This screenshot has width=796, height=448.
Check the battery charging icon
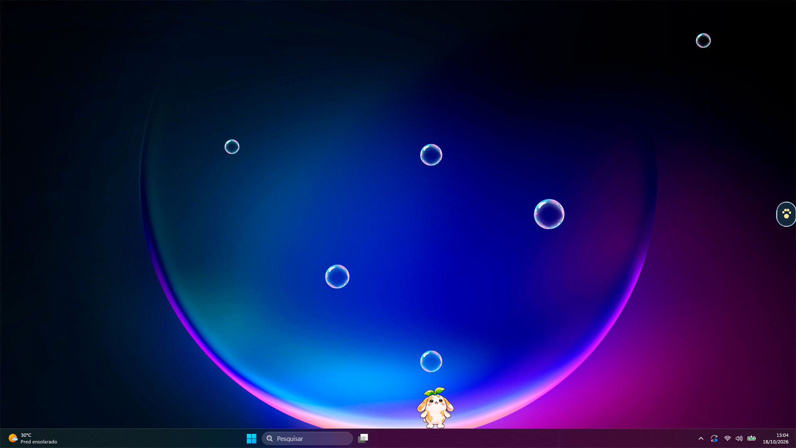(751, 438)
